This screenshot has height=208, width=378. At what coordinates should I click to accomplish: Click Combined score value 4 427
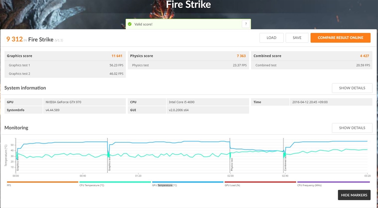[364, 56]
